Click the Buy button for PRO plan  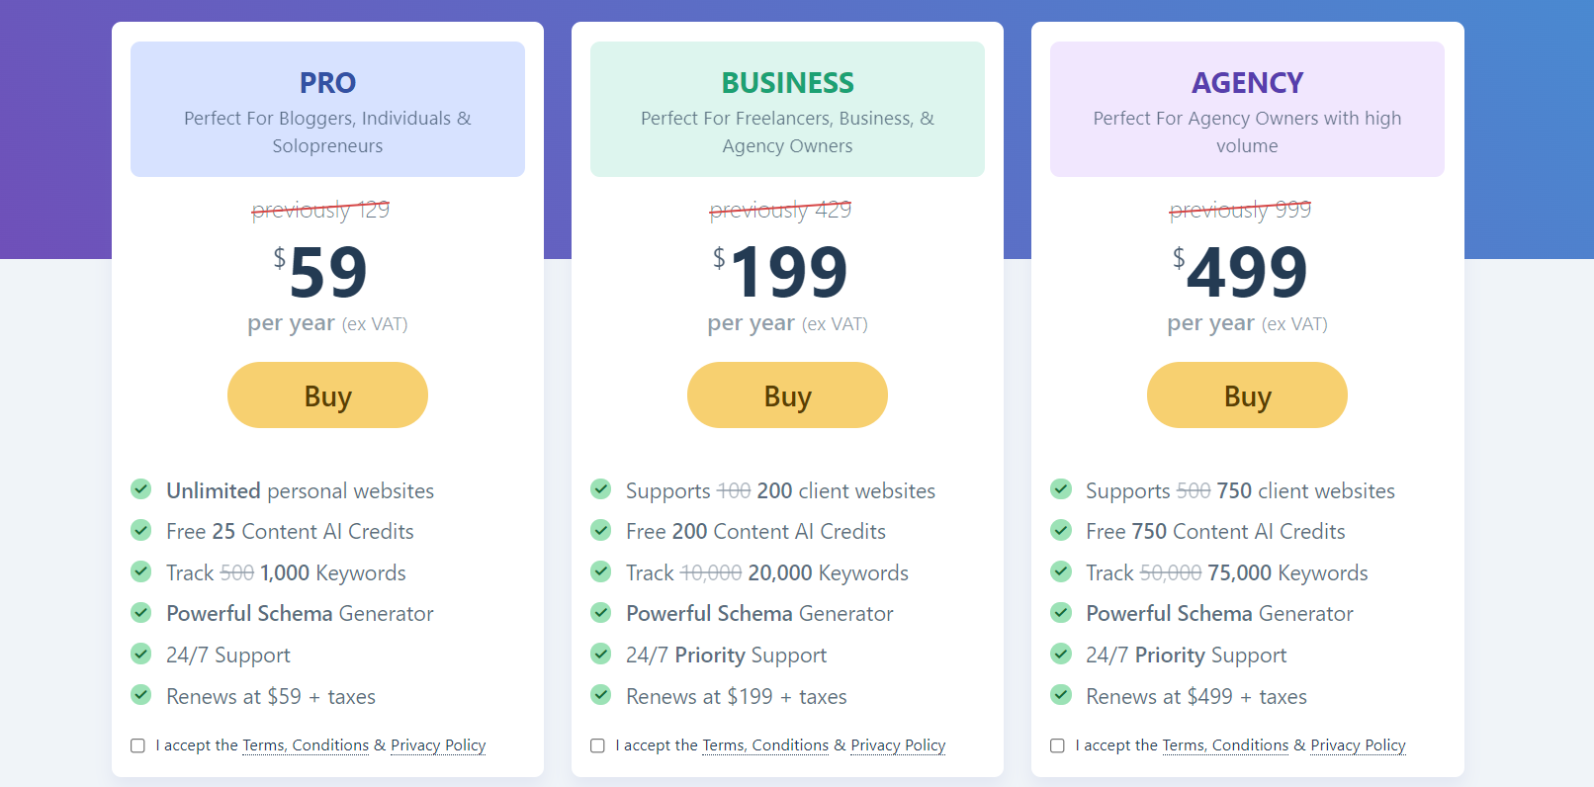tap(327, 395)
